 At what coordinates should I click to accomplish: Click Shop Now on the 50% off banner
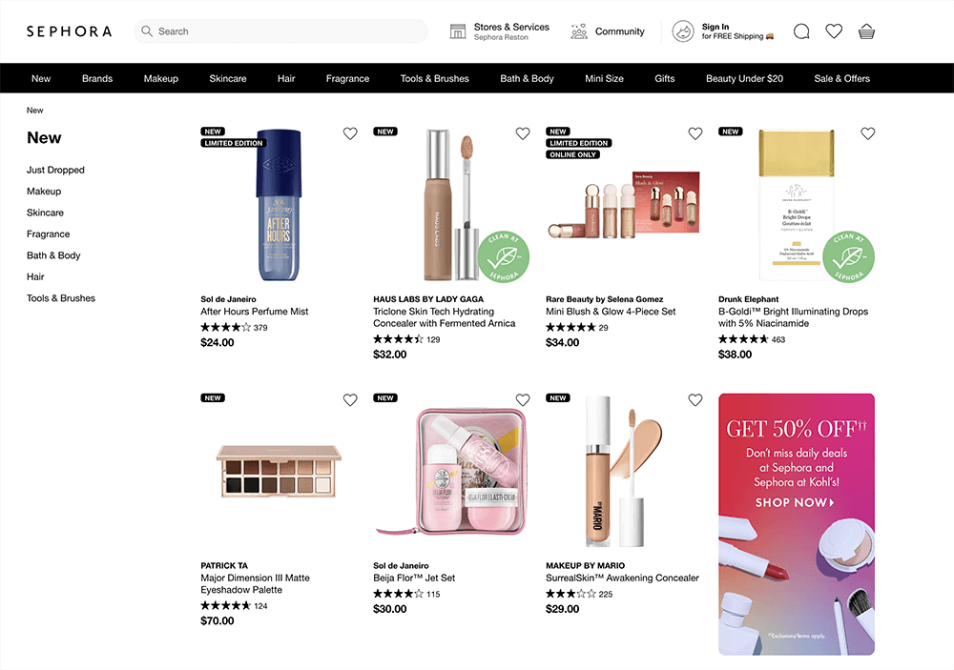pyautogui.click(x=796, y=503)
